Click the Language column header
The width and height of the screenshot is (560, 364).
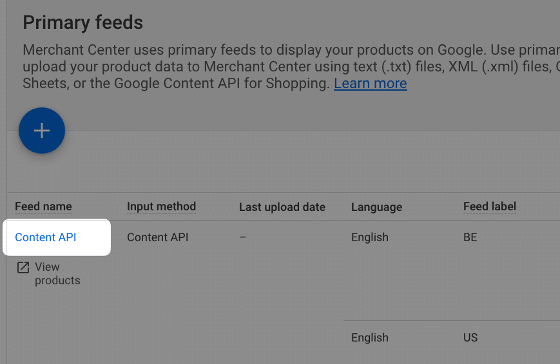(377, 207)
